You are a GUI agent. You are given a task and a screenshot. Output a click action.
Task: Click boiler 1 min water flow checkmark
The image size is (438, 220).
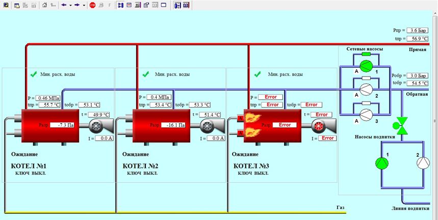tap(33, 75)
